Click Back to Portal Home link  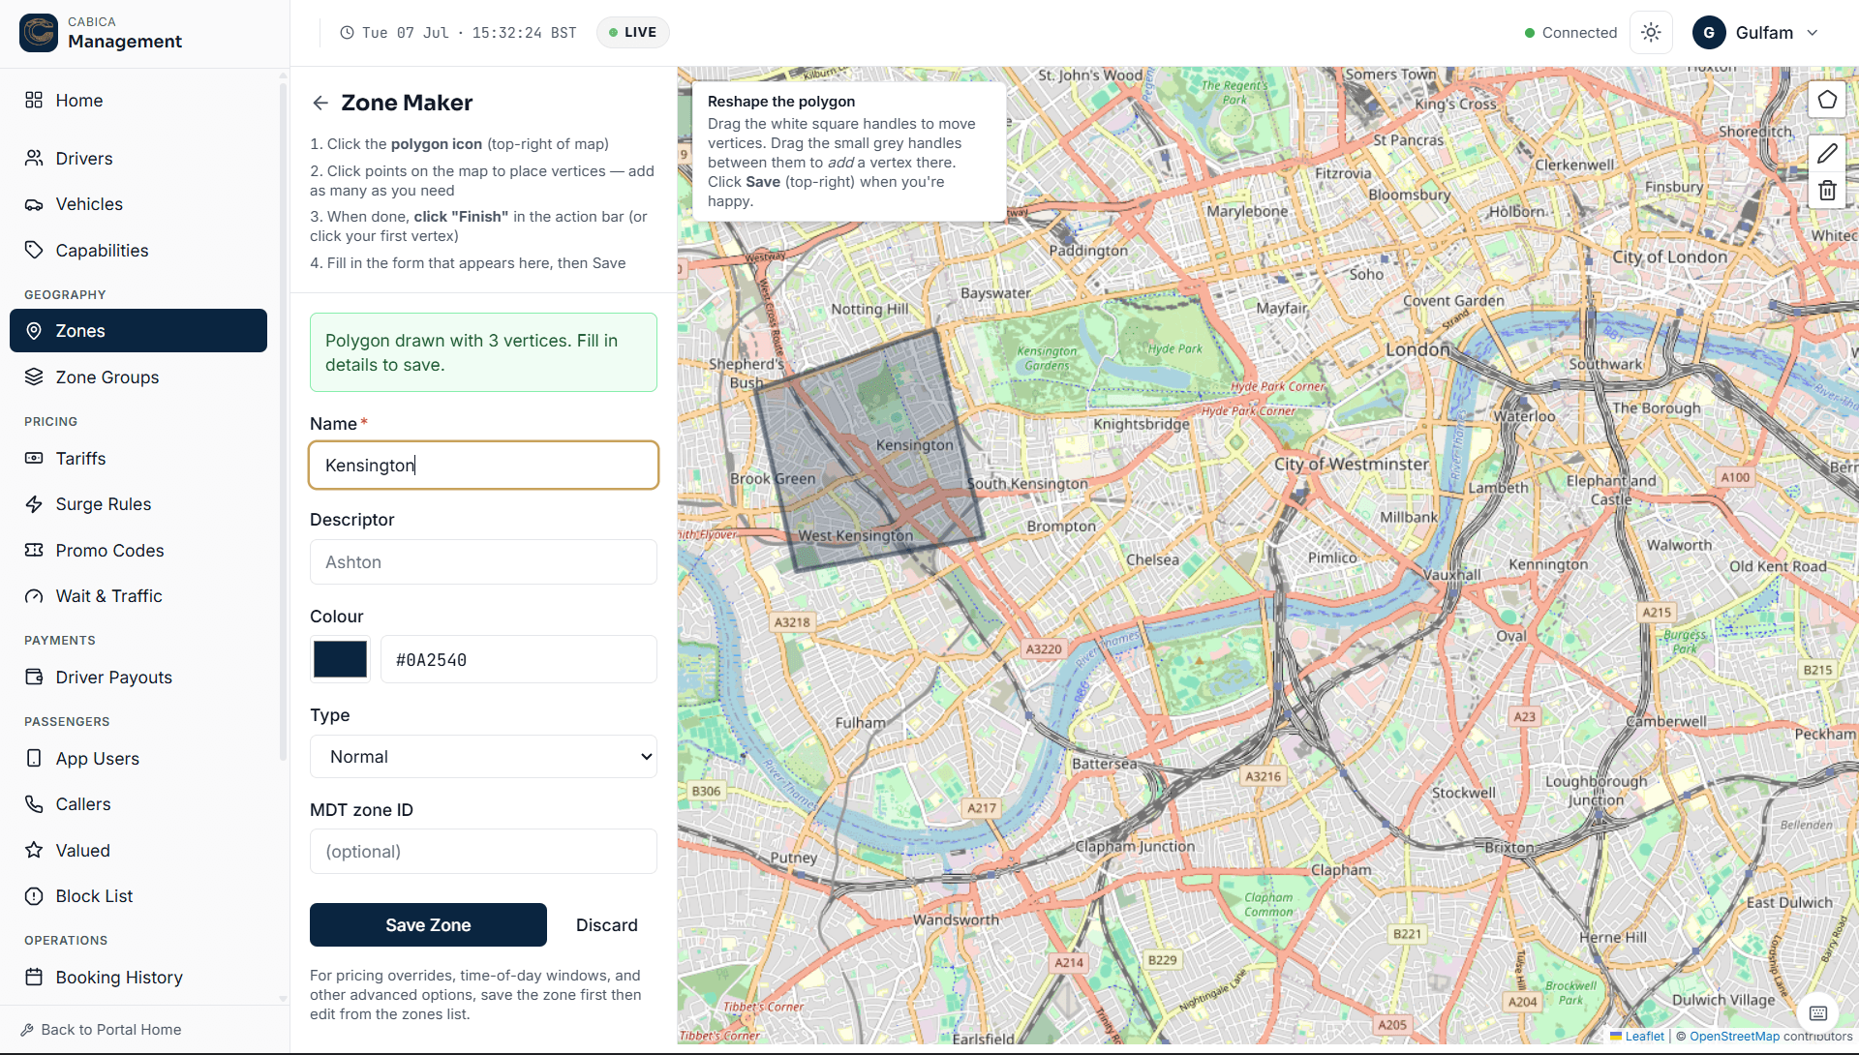110,1030
